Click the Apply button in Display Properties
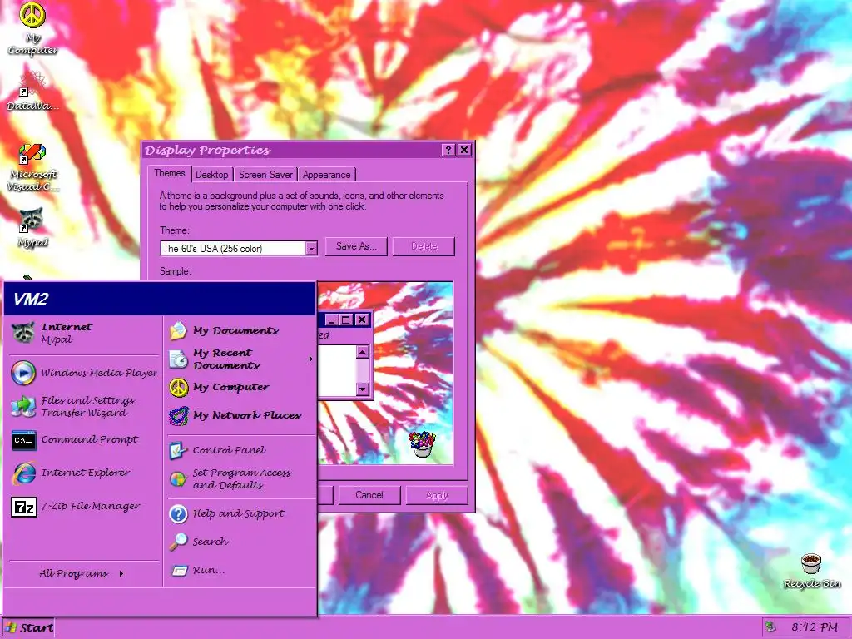Image resolution: width=852 pixels, height=639 pixels. tap(437, 495)
